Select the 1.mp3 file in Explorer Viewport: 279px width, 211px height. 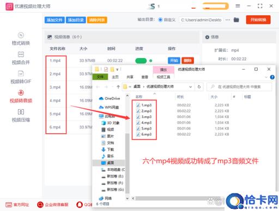144,105
